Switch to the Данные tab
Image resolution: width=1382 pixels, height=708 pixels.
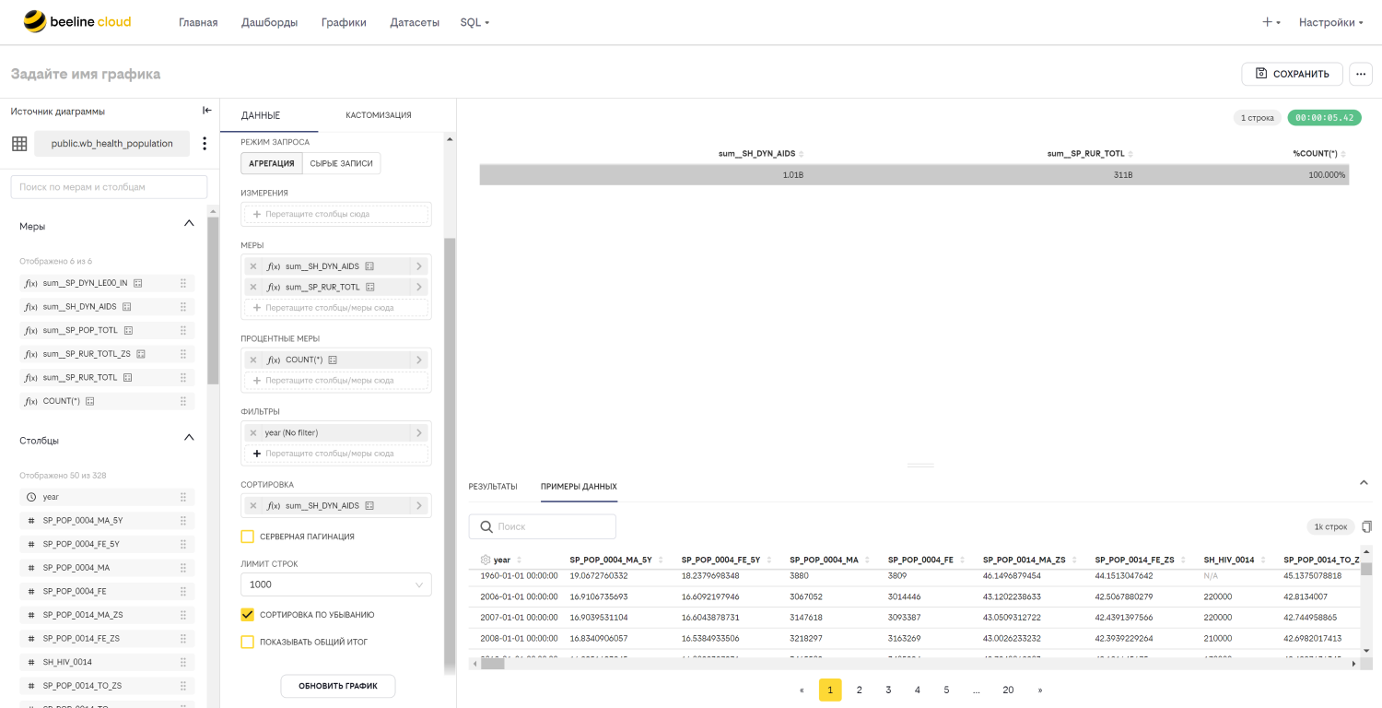pyautogui.click(x=261, y=115)
